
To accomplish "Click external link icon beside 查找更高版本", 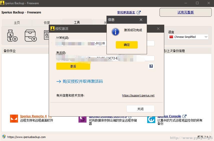I will pos(139,12).
